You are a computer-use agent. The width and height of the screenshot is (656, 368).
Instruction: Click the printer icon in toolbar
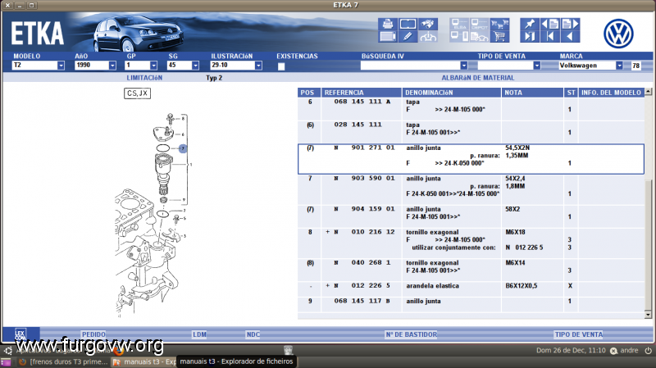click(387, 24)
